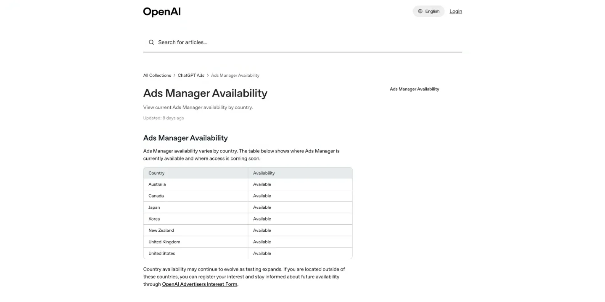The width and height of the screenshot is (605, 302).
Task: Click Ads Manager Availability breadcrumb text
Action: click(235, 76)
